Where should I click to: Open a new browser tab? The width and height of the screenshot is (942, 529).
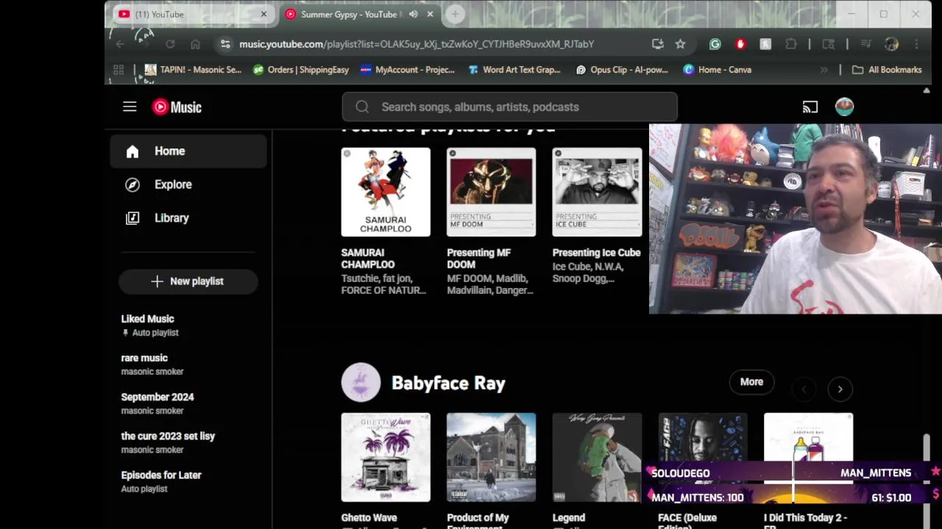pyautogui.click(x=455, y=14)
